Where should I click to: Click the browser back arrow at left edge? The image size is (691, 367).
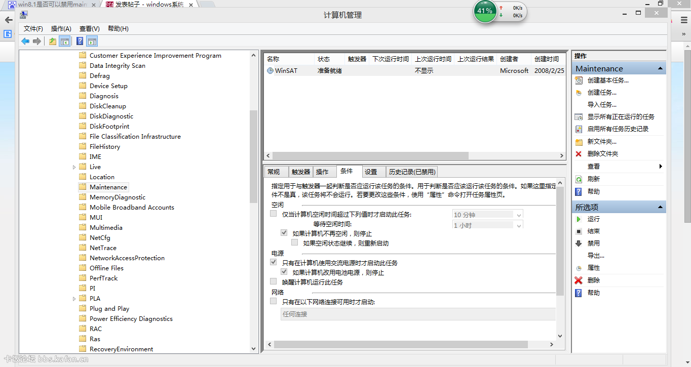tap(8, 20)
